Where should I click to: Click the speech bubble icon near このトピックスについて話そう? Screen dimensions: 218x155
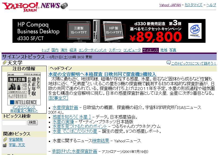tap(168, 63)
